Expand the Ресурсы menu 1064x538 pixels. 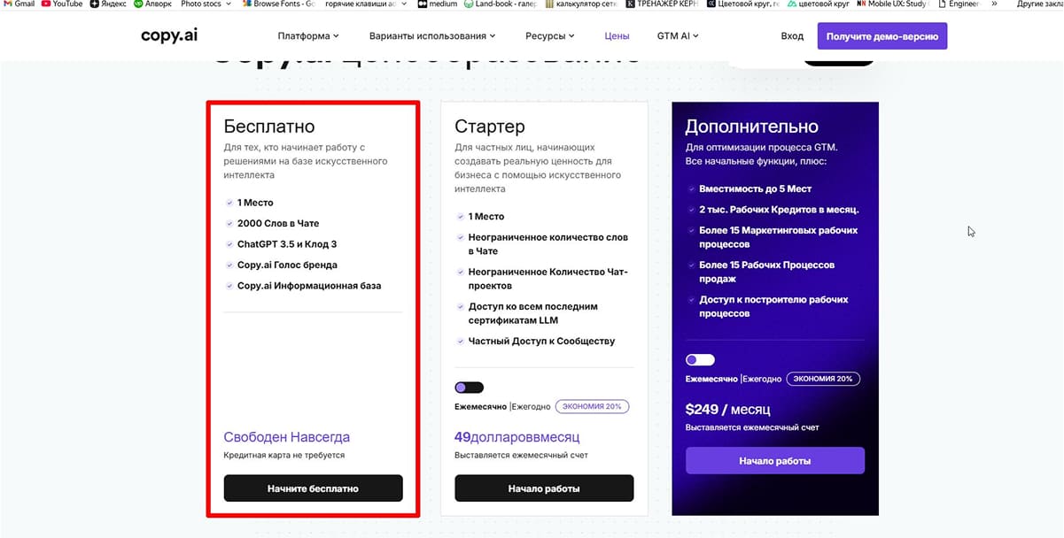click(550, 36)
